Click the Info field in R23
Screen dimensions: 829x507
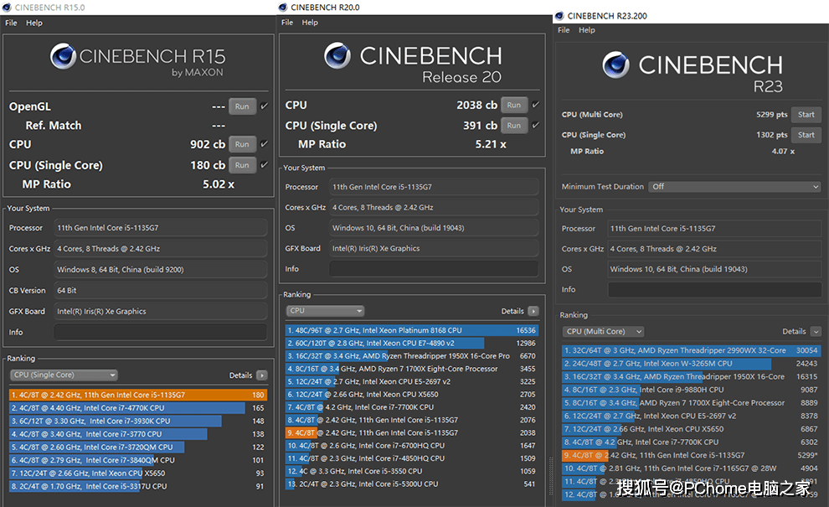pos(714,289)
